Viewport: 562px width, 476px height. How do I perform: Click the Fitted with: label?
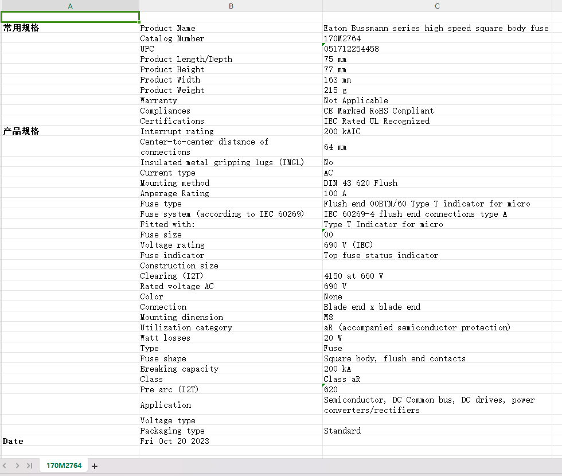(231, 224)
